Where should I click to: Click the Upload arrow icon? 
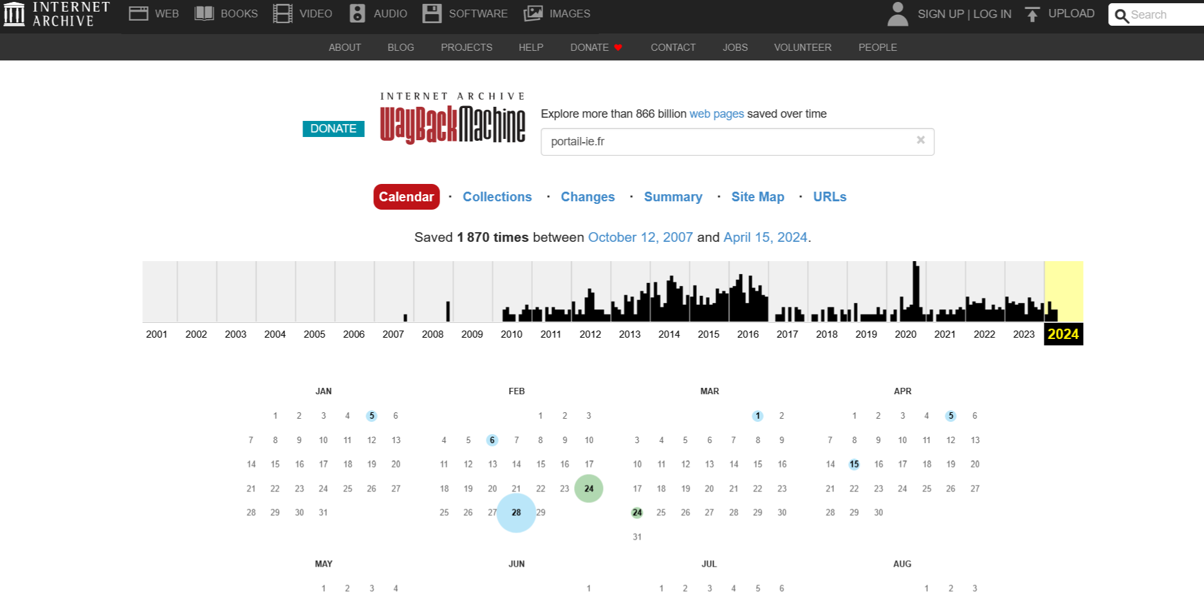[x=1032, y=14]
